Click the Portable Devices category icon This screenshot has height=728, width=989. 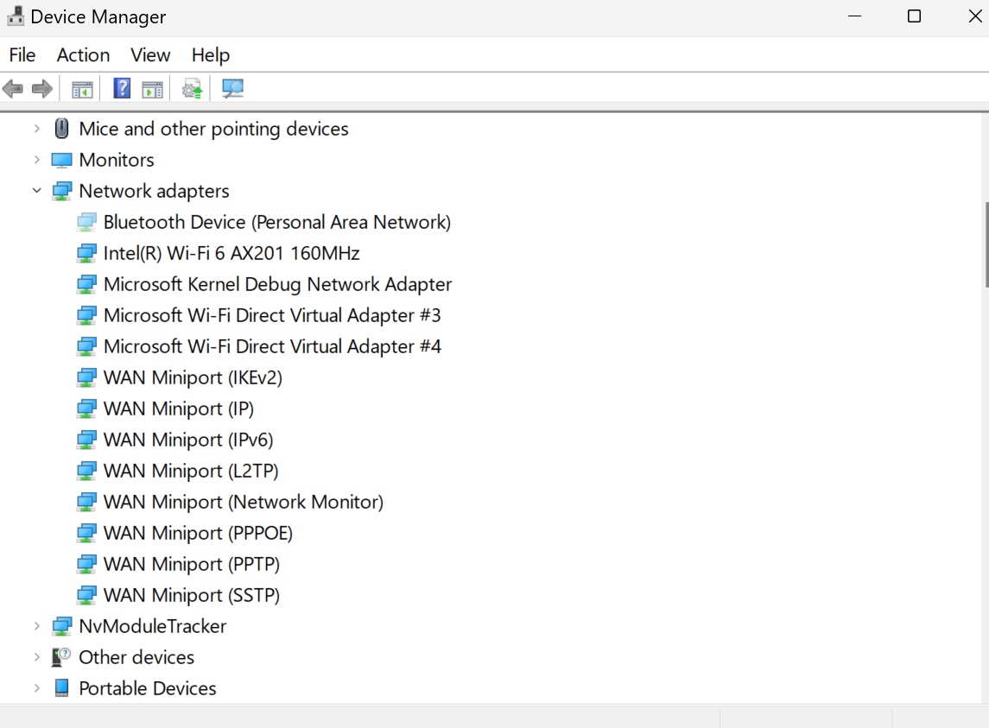[61, 688]
